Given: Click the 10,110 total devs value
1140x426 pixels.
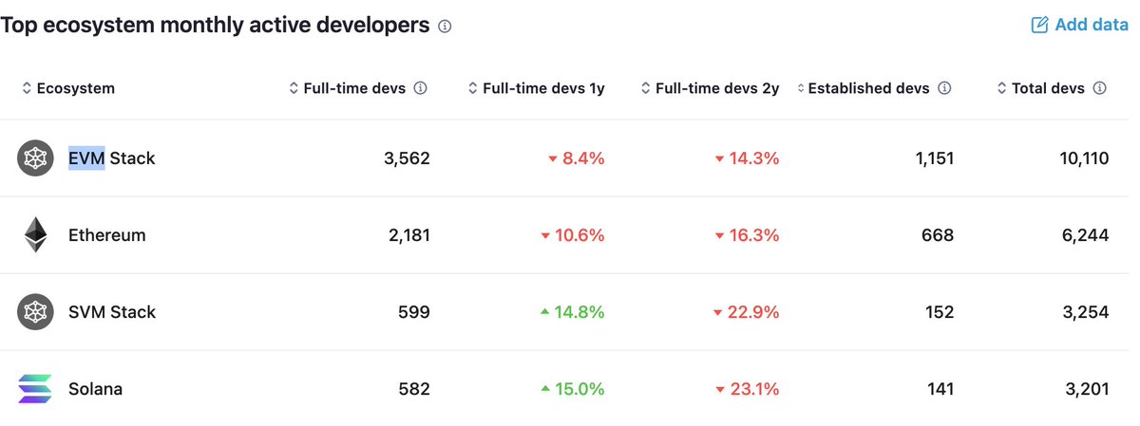Looking at the screenshot, I should coord(1084,158).
